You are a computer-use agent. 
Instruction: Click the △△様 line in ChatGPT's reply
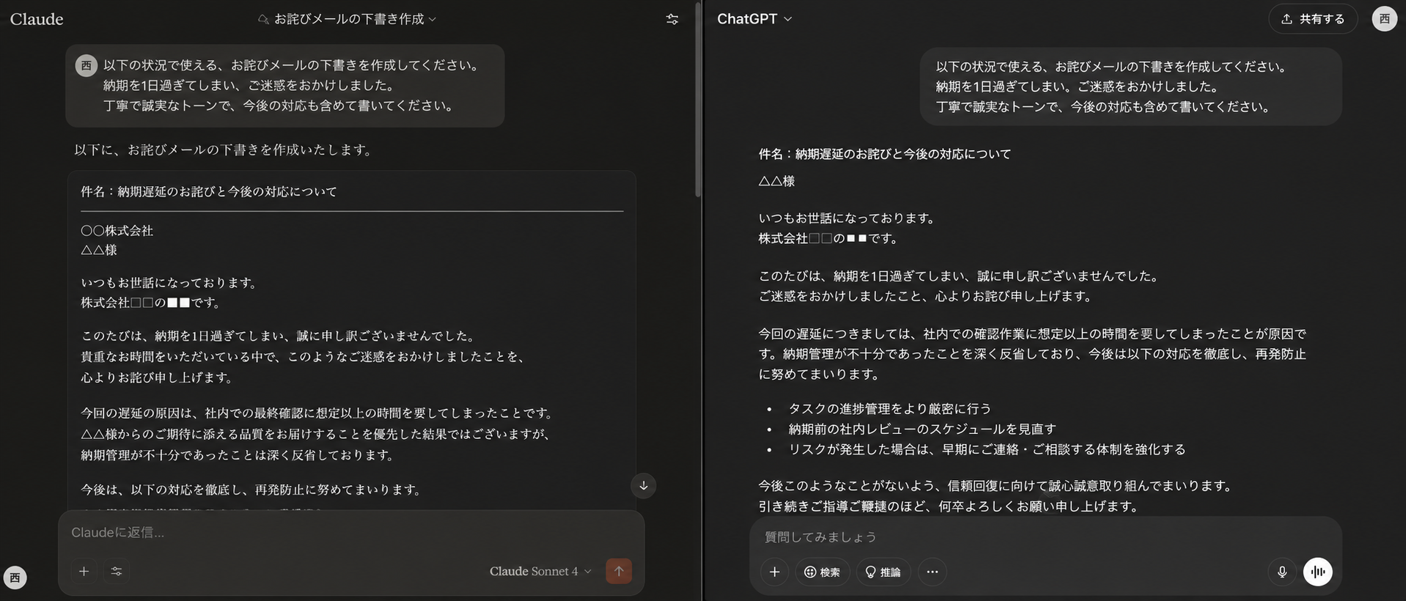776,181
